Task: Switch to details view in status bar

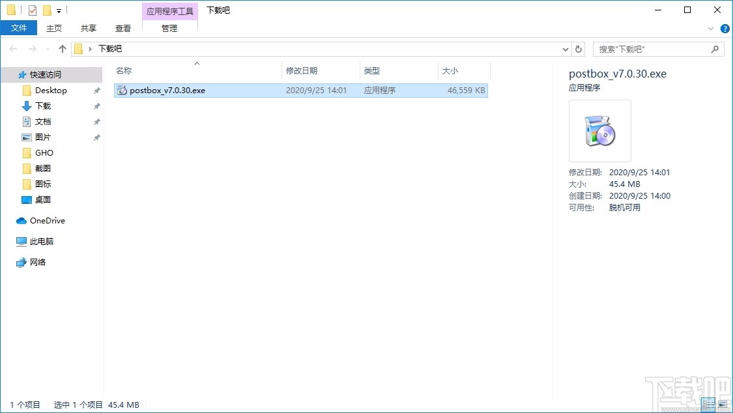Action: [709, 405]
